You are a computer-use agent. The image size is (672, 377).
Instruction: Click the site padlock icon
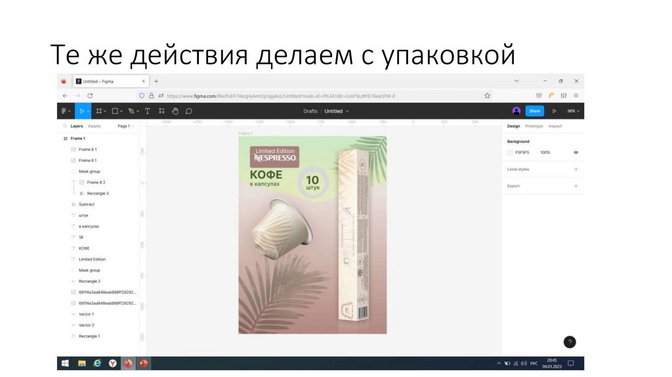pos(152,96)
